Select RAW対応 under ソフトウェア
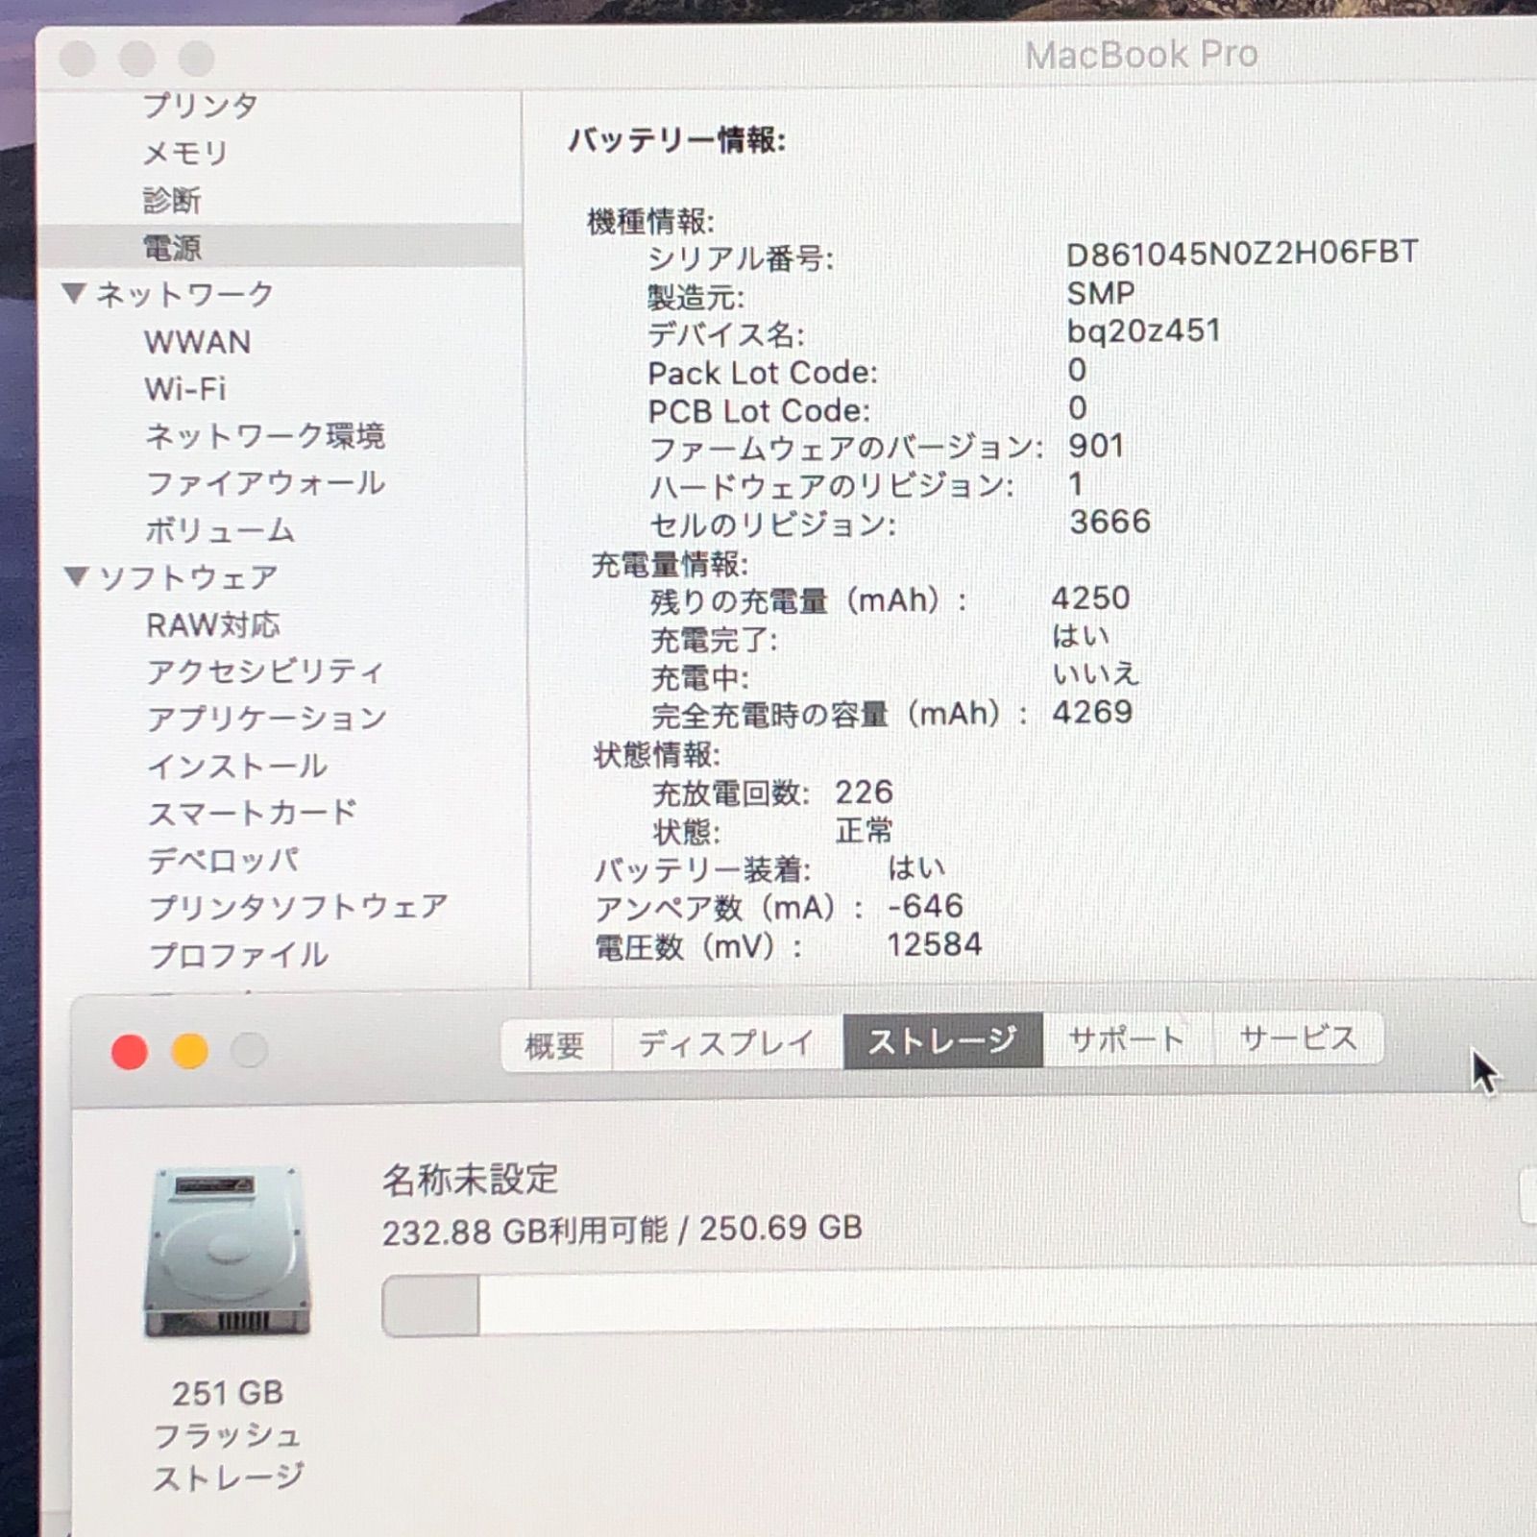This screenshot has width=1537, height=1537. 213,625
